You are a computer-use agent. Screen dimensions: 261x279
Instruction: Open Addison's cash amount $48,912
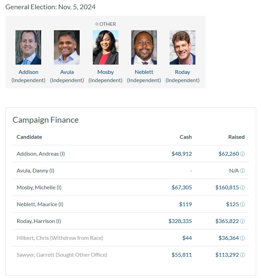click(182, 154)
